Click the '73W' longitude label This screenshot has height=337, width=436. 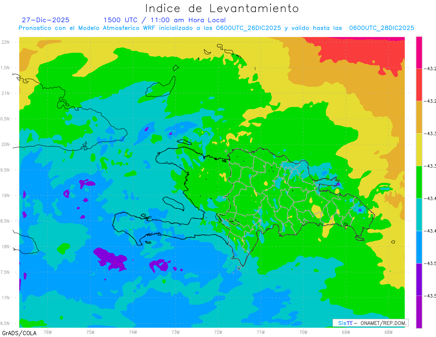[175, 332]
